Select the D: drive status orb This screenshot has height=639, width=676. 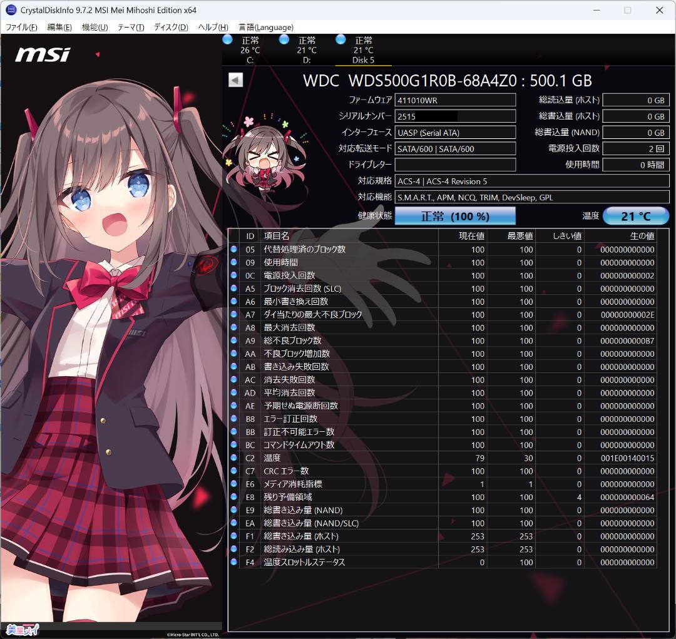point(284,40)
